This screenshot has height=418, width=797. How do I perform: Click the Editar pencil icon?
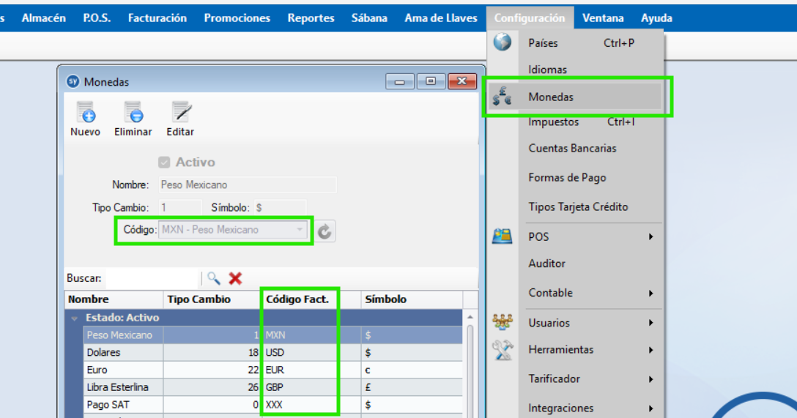coord(180,112)
